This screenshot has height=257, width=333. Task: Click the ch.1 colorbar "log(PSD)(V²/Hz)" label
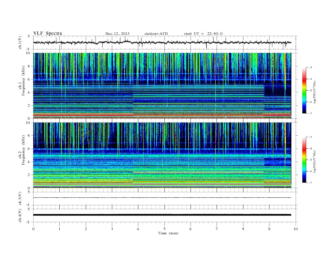pyautogui.click(x=315, y=92)
